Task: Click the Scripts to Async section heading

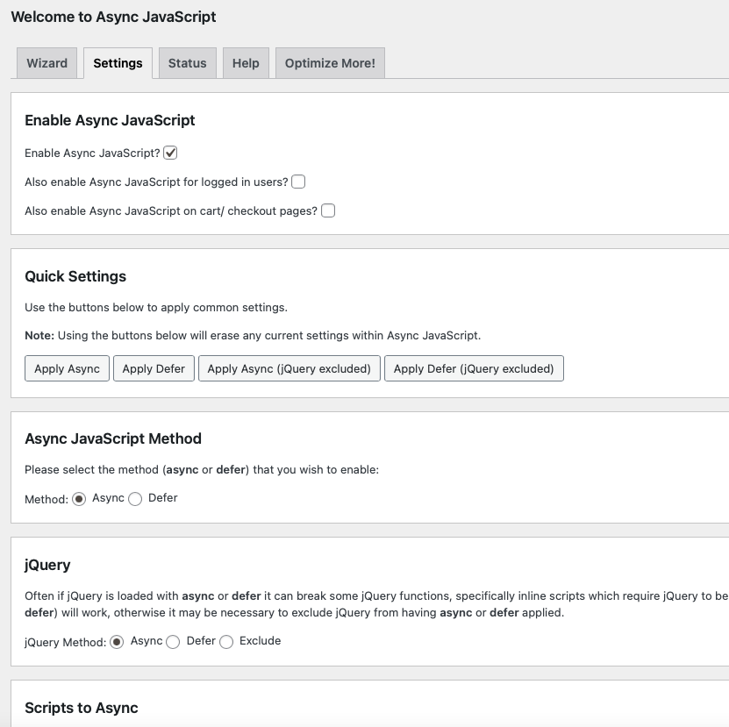Action: click(x=82, y=708)
